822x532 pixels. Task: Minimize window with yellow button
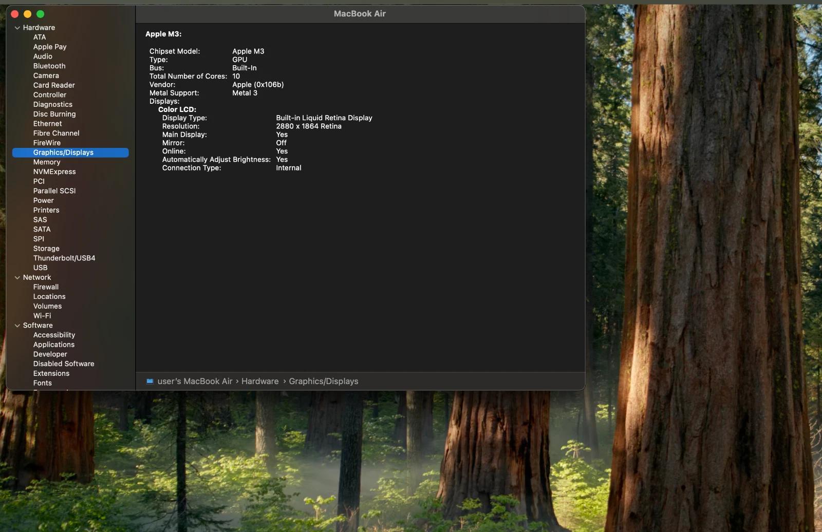28,14
